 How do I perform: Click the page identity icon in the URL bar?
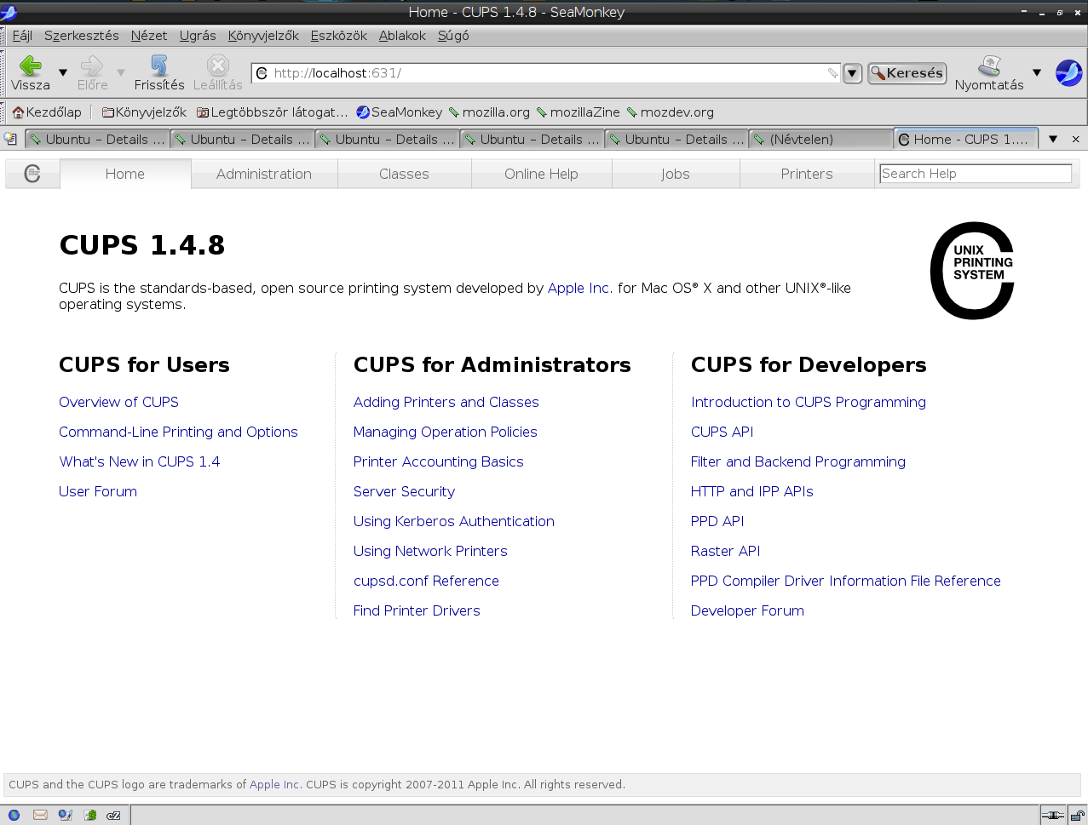tap(262, 73)
